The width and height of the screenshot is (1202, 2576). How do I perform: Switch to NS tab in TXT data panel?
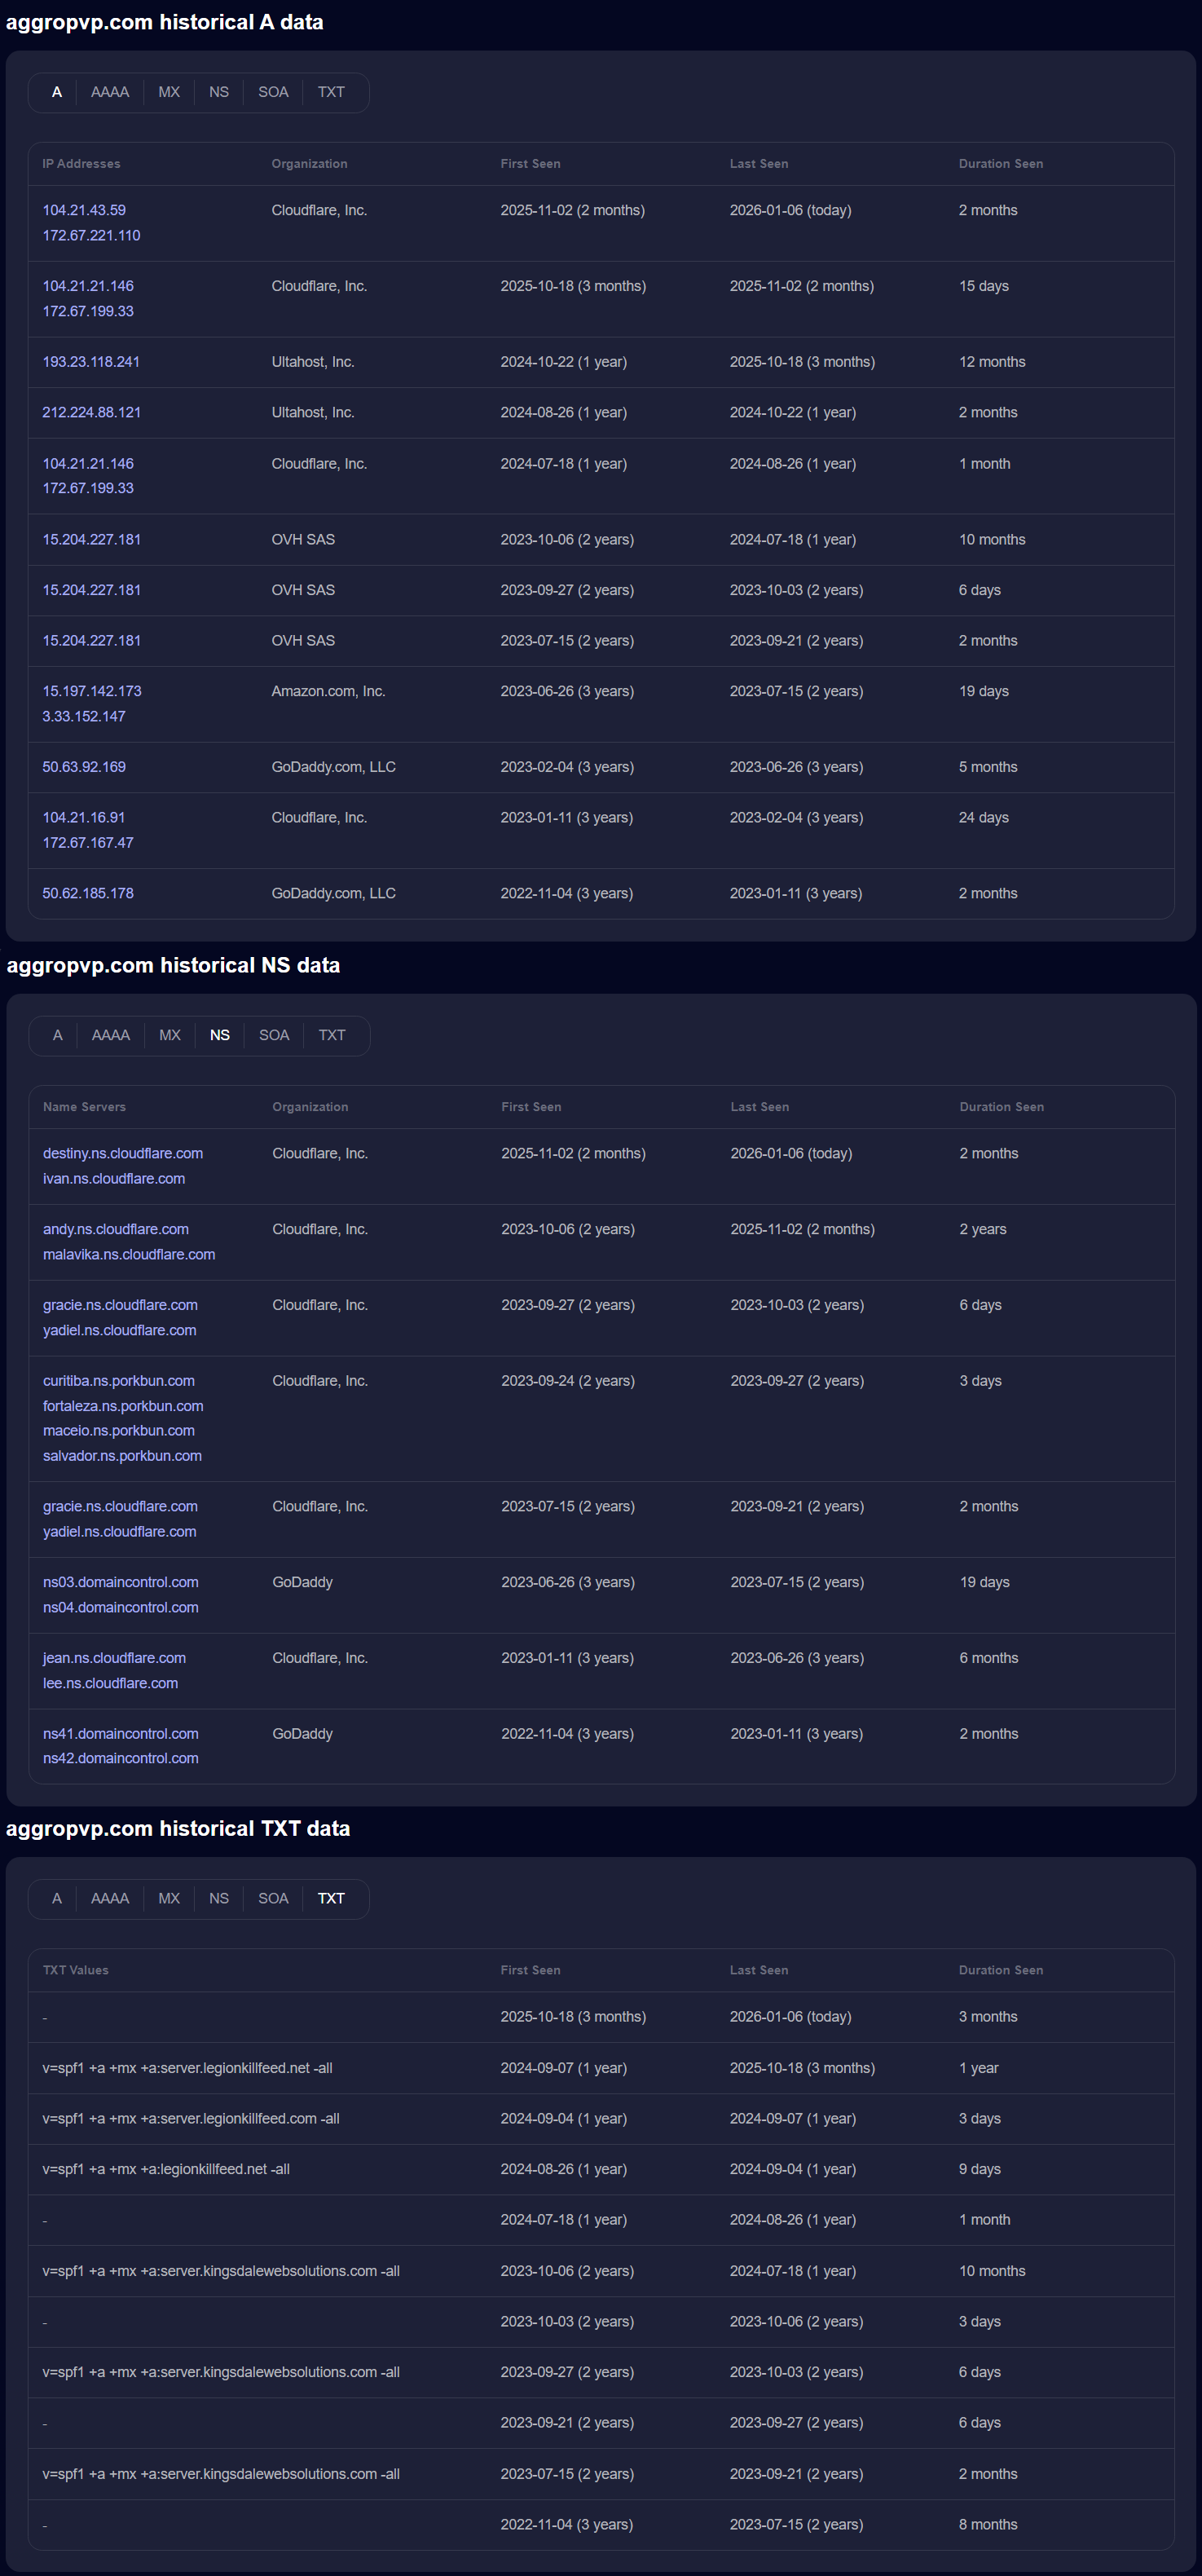pyautogui.click(x=219, y=1898)
